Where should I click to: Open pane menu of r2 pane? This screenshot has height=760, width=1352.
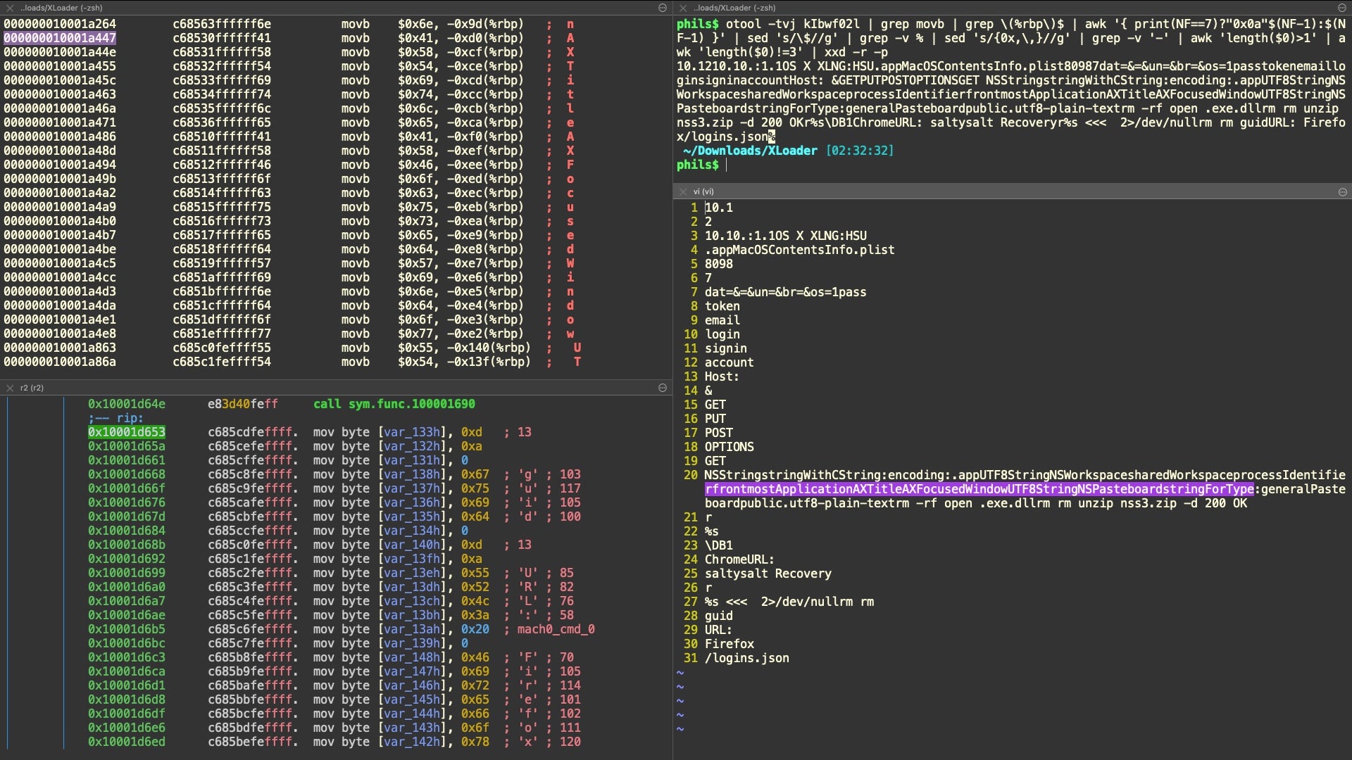pyautogui.click(x=662, y=388)
